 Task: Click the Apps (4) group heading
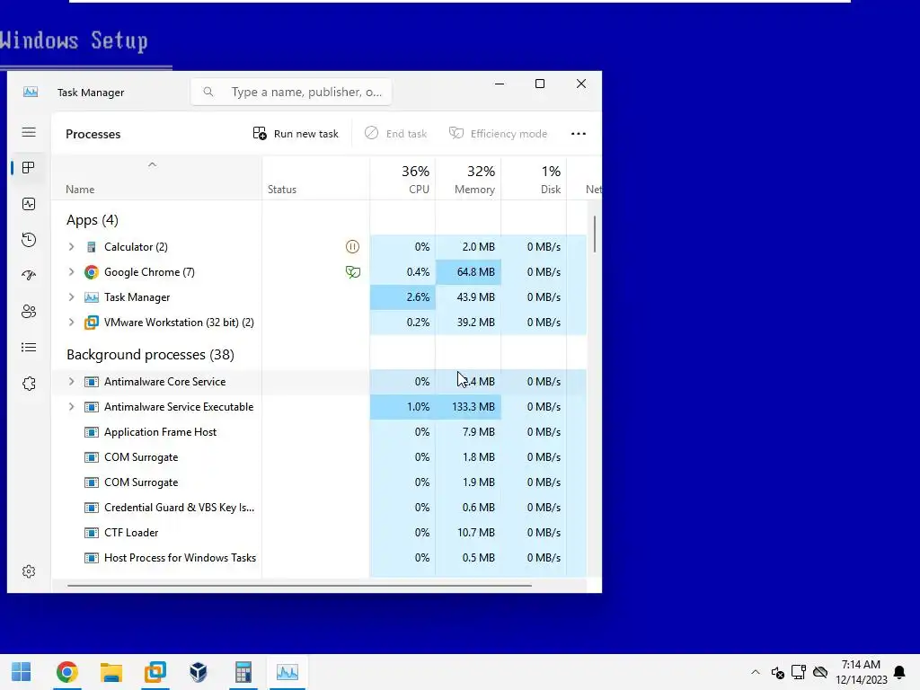pyautogui.click(x=93, y=220)
